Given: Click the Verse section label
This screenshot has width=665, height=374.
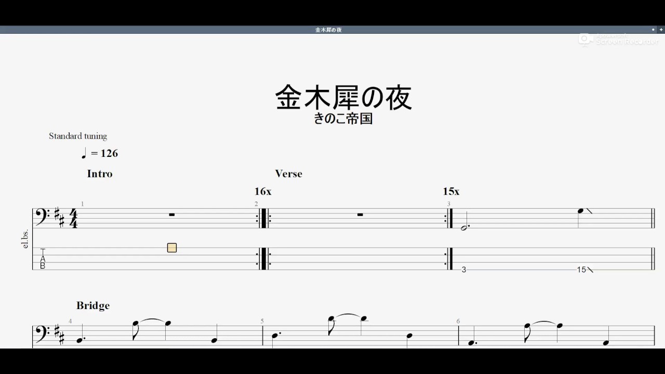Looking at the screenshot, I should pyautogui.click(x=289, y=173).
